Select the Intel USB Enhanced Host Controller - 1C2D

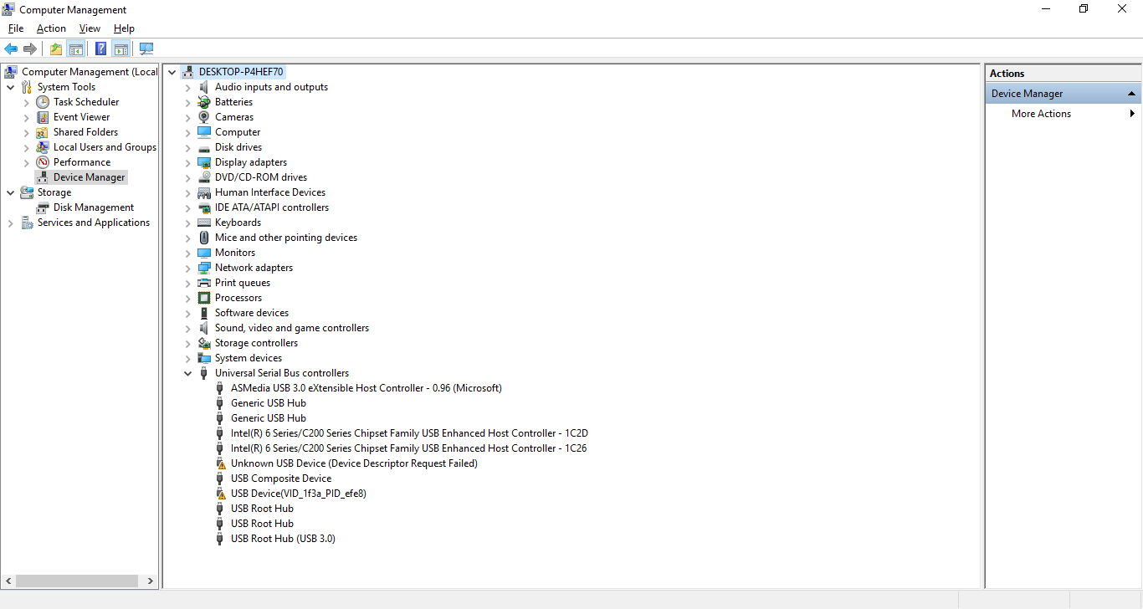[x=409, y=433]
